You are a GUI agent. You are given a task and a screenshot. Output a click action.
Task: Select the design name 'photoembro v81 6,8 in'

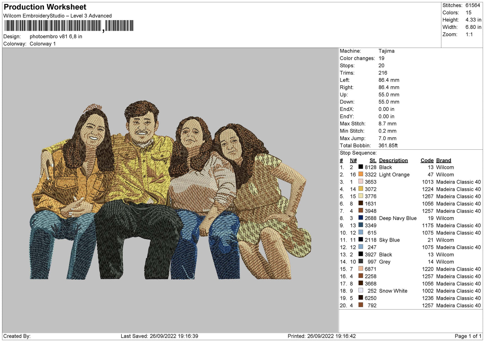click(56, 37)
